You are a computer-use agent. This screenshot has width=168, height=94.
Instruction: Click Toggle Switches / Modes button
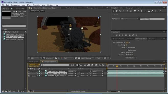(78, 91)
